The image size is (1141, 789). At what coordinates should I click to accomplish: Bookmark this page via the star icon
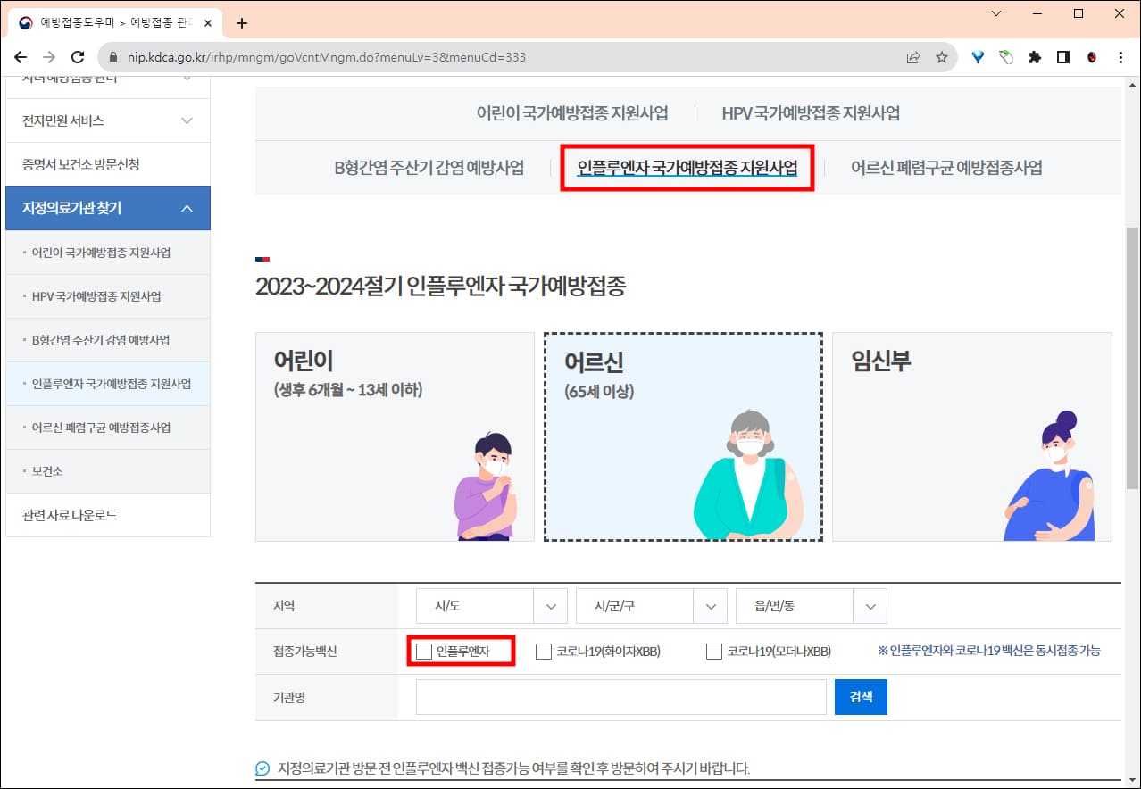(942, 56)
